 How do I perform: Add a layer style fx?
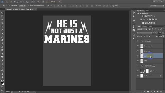point(145,92)
